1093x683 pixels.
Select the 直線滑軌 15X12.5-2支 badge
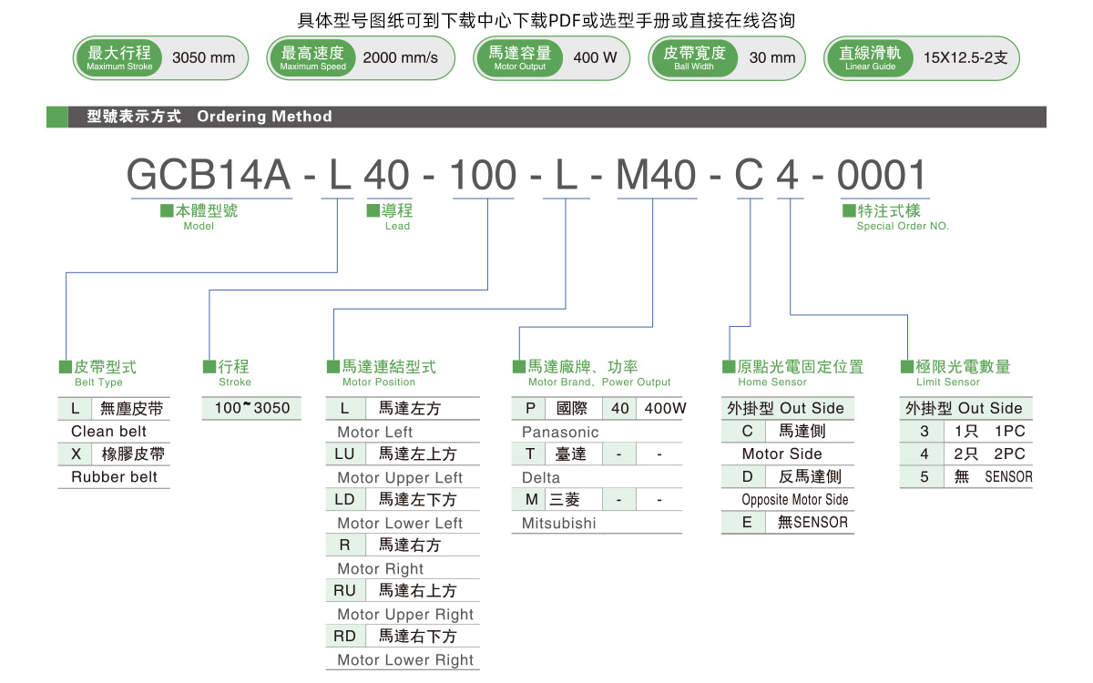click(921, 57)
